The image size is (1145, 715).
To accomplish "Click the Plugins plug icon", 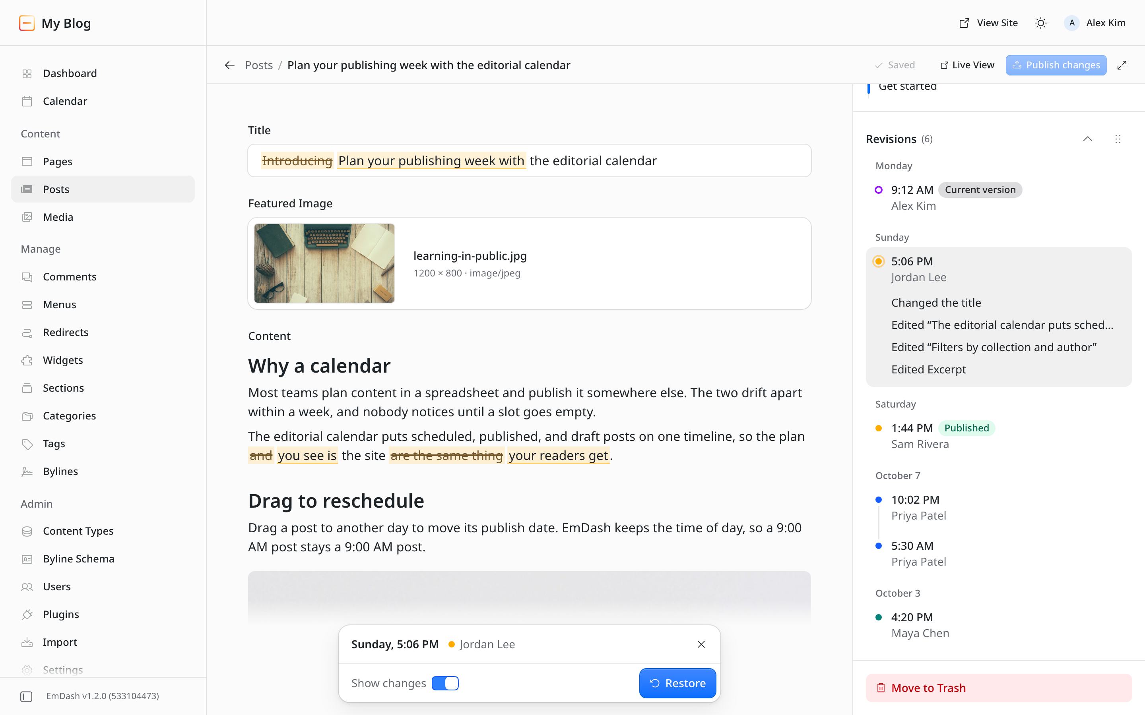I will [27, 614].
